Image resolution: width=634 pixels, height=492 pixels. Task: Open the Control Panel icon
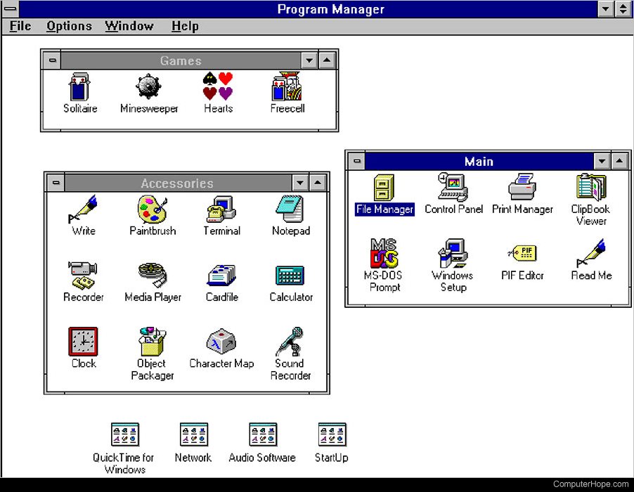coord(453,187)
